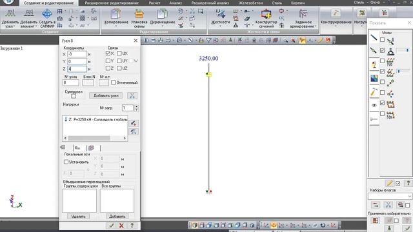Click the Добавить элемент ribbon icon
Screen dimensions: 413x232
[28, 14]
